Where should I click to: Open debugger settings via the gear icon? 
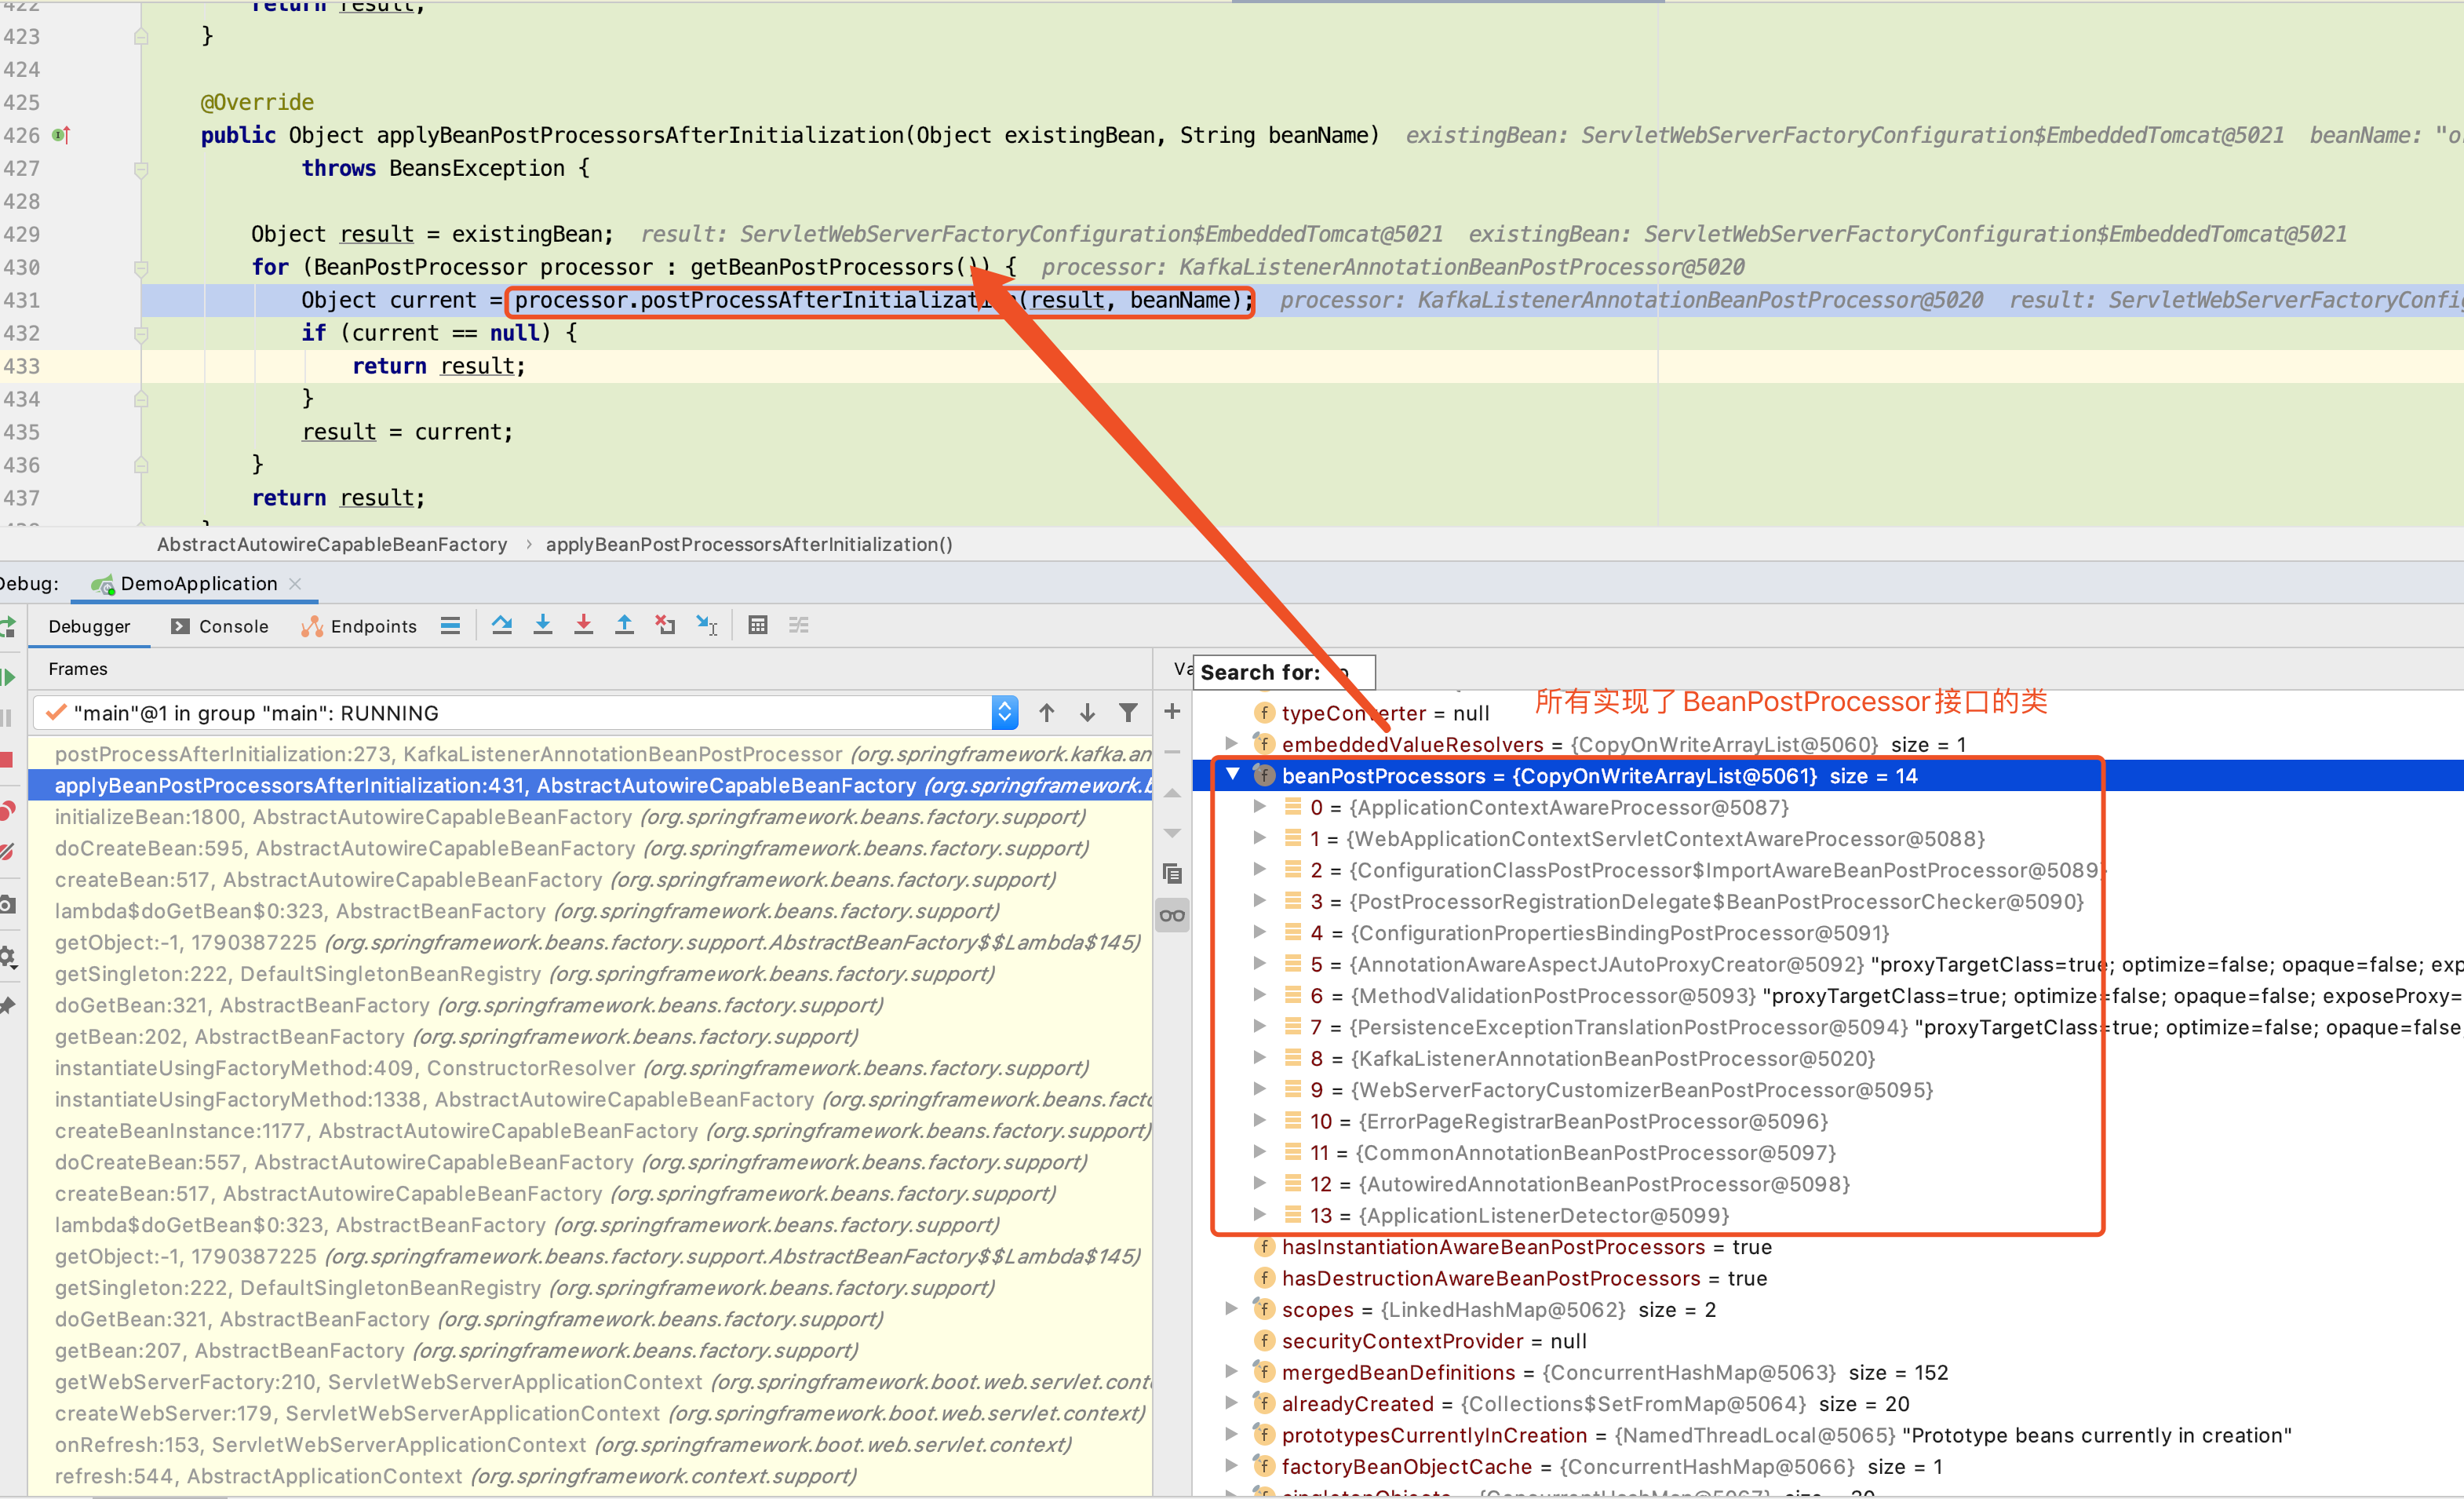9,956
